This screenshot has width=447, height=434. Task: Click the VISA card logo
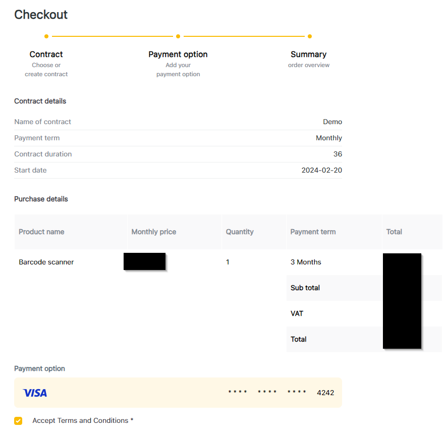[35, 393]
